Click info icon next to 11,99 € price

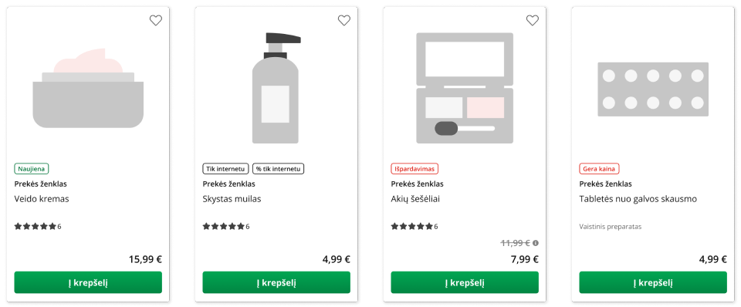coord(536,243)
